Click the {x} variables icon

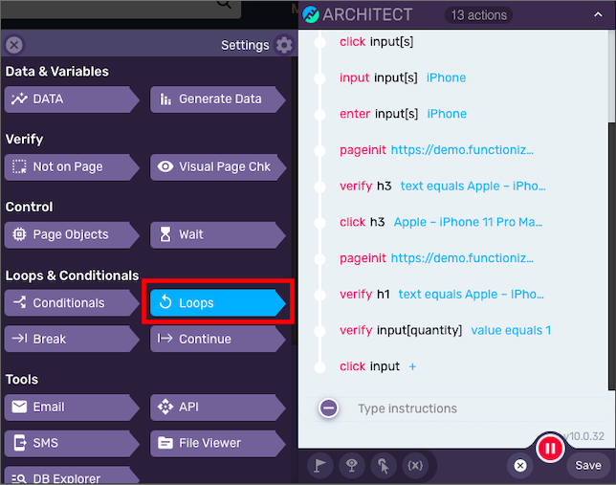click(x=415, y=466)
